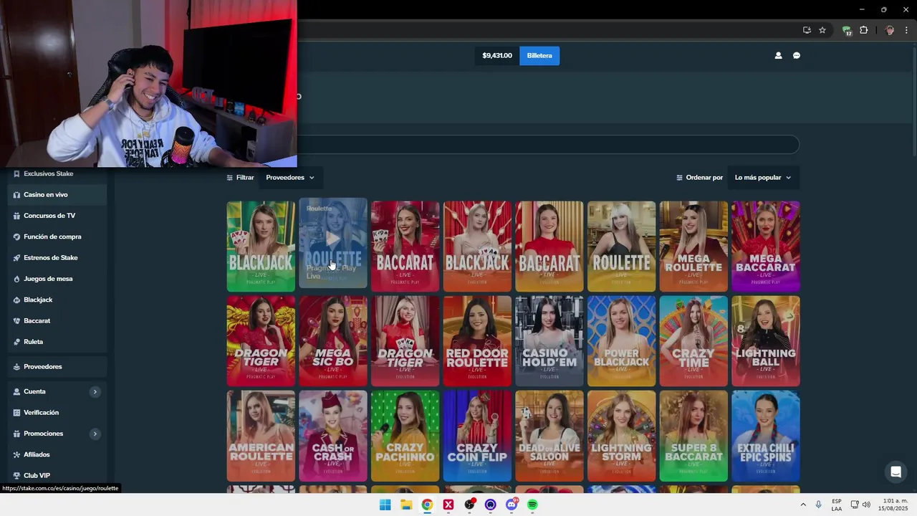Screen dimensions: 917x516
Task: Open the Proveedores filter dropdown
Action: (x=289, y=178)
